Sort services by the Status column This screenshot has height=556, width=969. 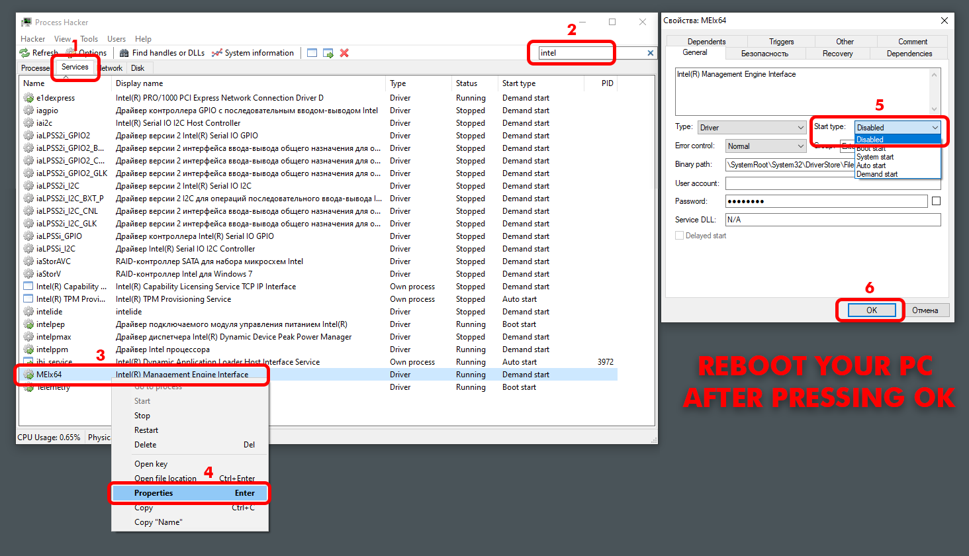point(475,83)
